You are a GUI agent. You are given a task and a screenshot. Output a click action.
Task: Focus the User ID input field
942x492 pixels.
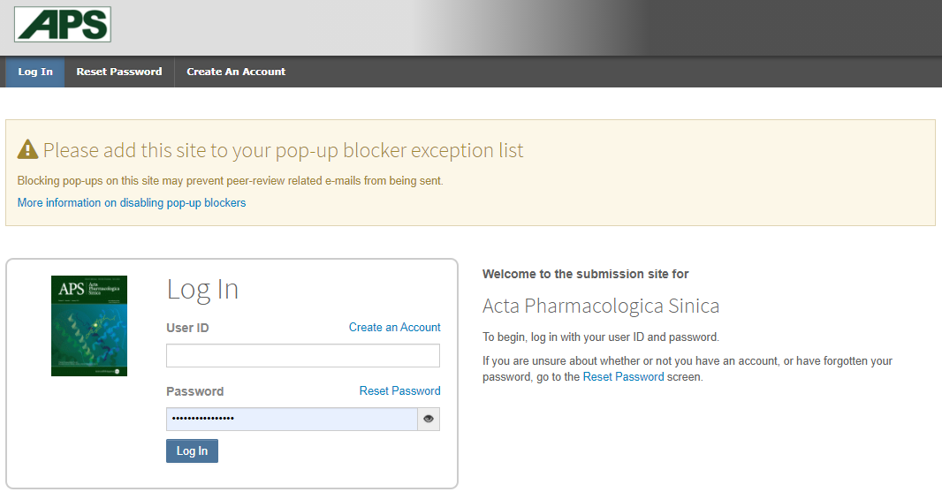pyautogui.click(x=303, y=355)
